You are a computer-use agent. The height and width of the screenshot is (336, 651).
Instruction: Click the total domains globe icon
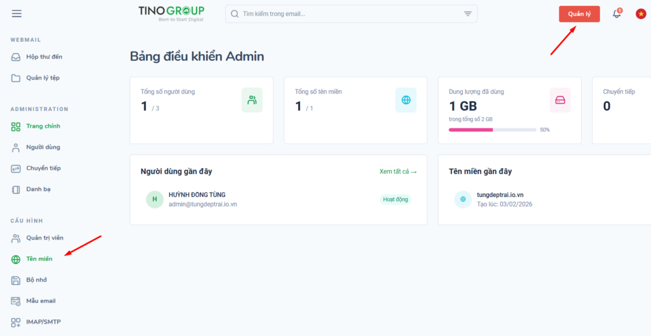406,100
